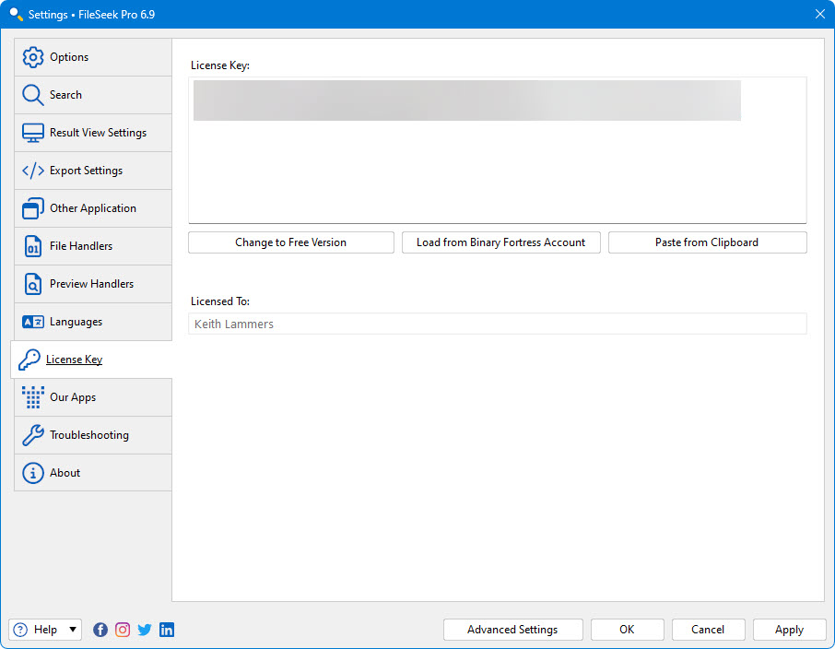Click the Preview Handlers document icon

point(32,284)
